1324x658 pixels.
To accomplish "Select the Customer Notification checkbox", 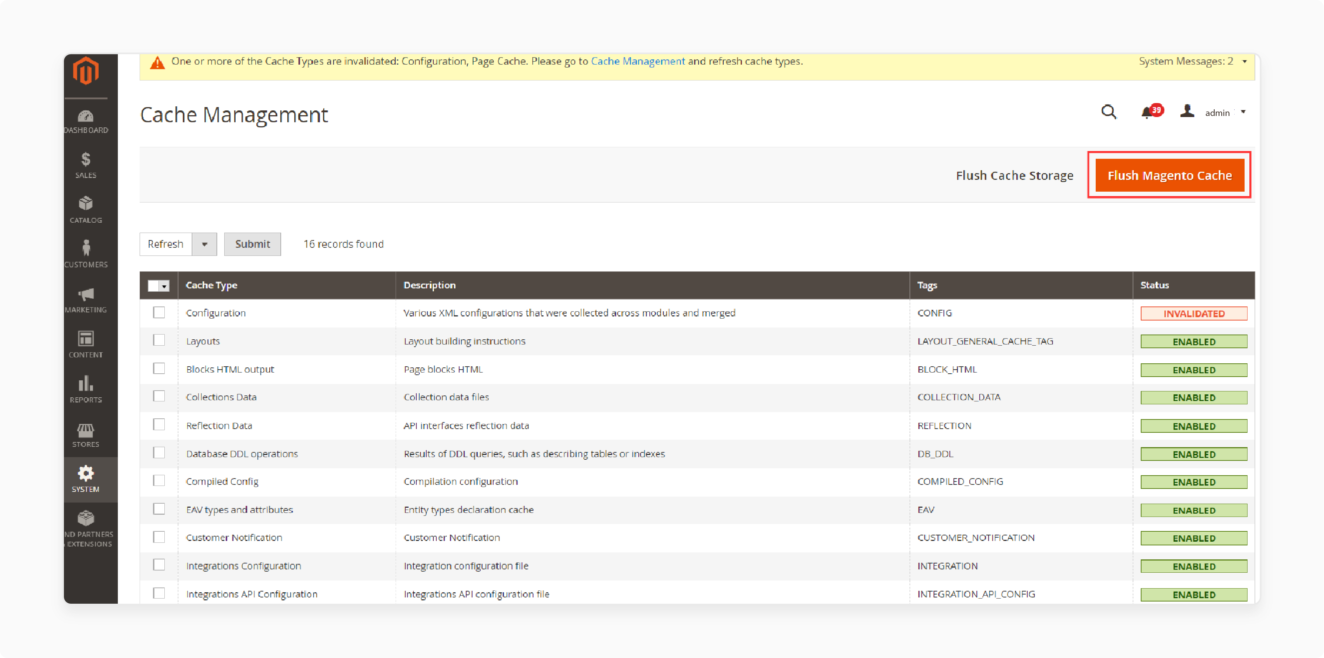I will point(159,537).
